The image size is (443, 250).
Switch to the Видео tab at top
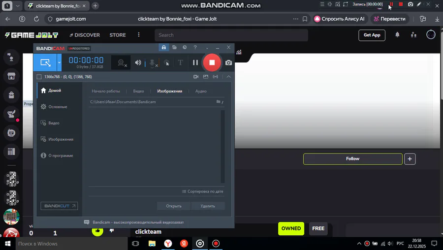[138, 91]
